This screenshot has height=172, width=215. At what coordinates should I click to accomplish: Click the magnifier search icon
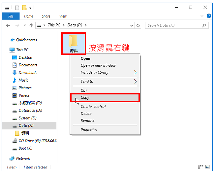204,25
